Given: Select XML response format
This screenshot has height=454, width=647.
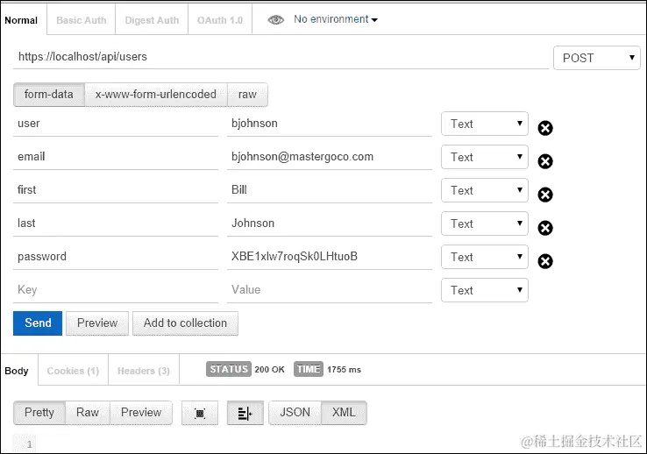Looking at the screenshot, I should point(344,413).
